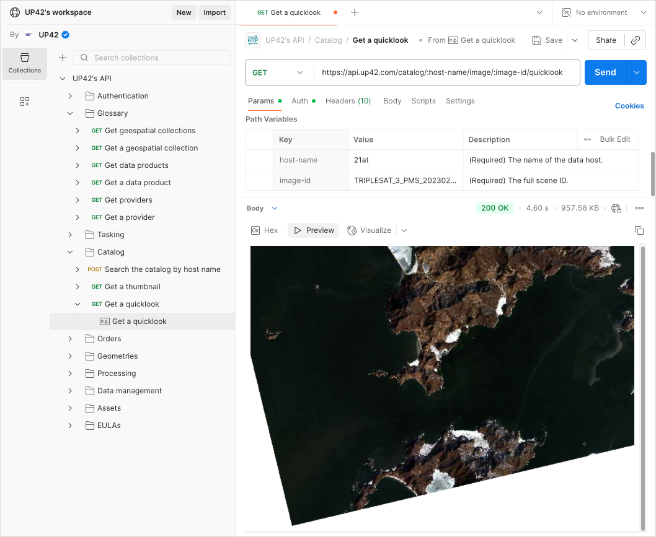
Task: Click the copy link icon beside Share
Action: (636, 40)
